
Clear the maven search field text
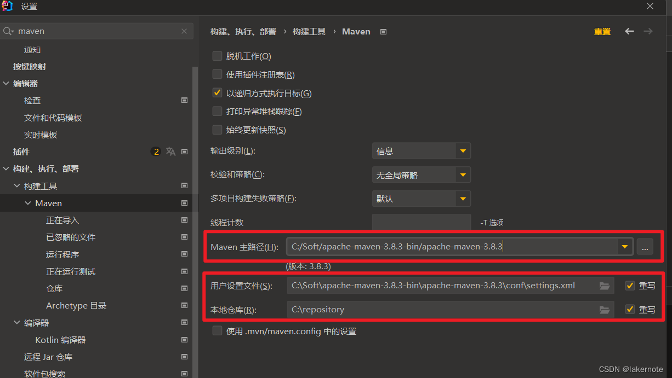[x=184, y=32]
